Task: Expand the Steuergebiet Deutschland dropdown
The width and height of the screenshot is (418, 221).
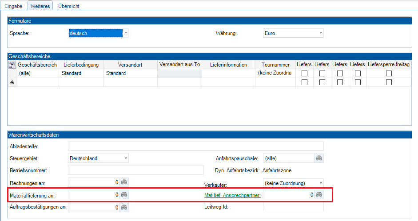Action: 126,158
